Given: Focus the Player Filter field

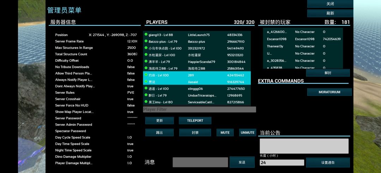Looking at the screenshot, I should (x=199, y=110).
